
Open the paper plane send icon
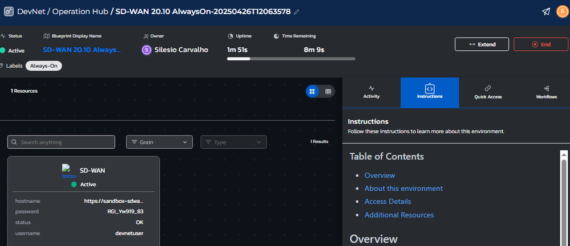546,11
